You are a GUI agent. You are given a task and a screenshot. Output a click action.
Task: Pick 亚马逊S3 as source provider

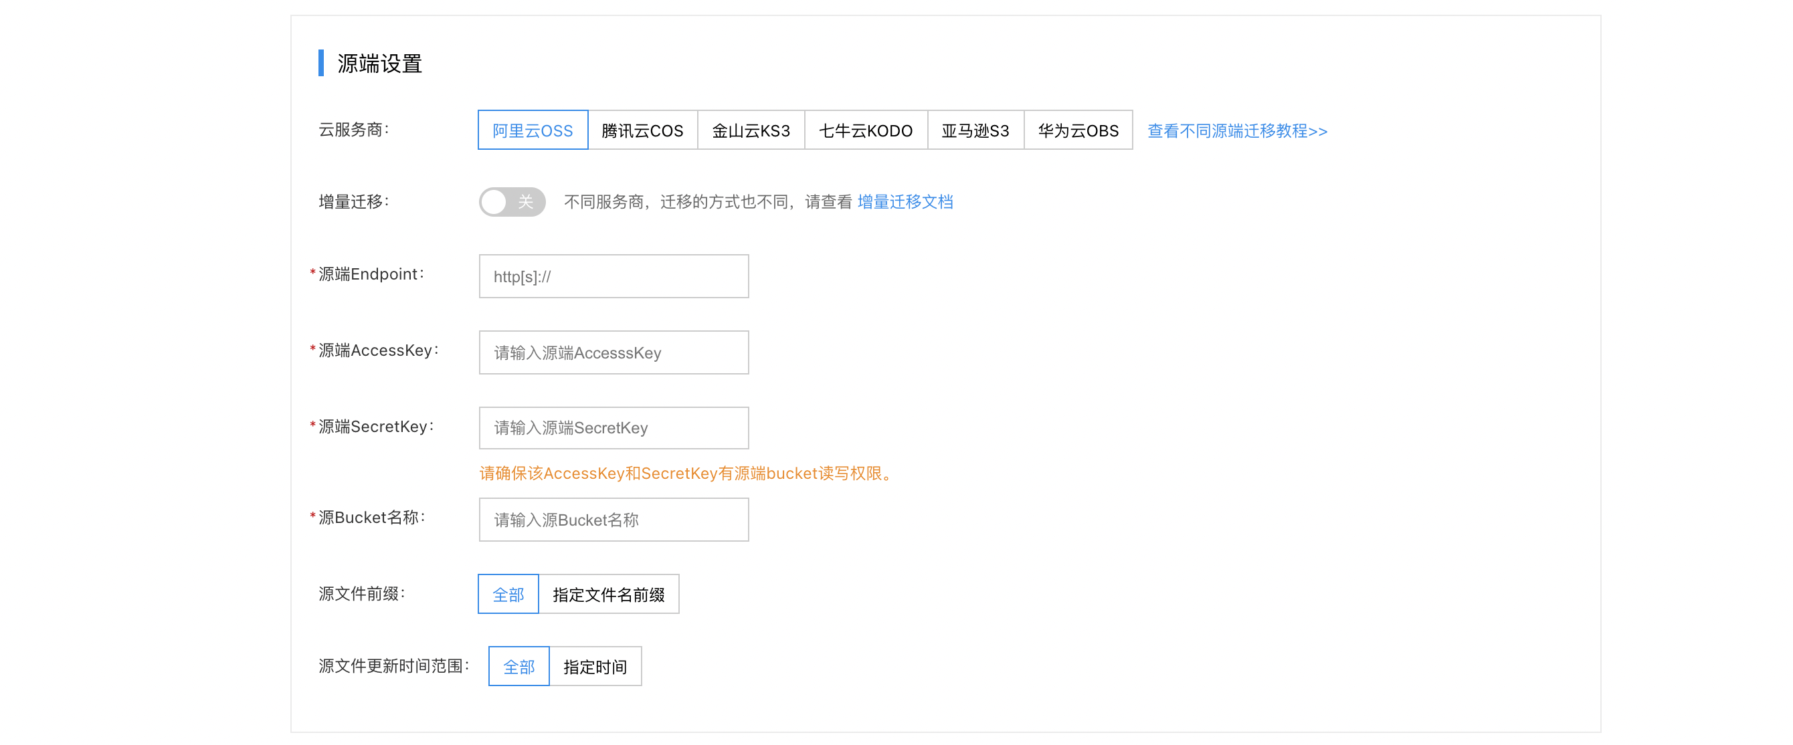coord(975,130)
